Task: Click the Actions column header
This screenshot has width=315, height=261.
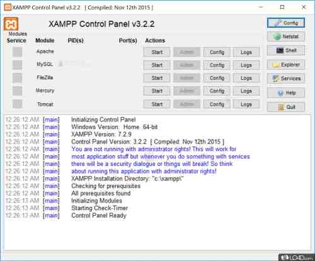Action: coord(155,40)
